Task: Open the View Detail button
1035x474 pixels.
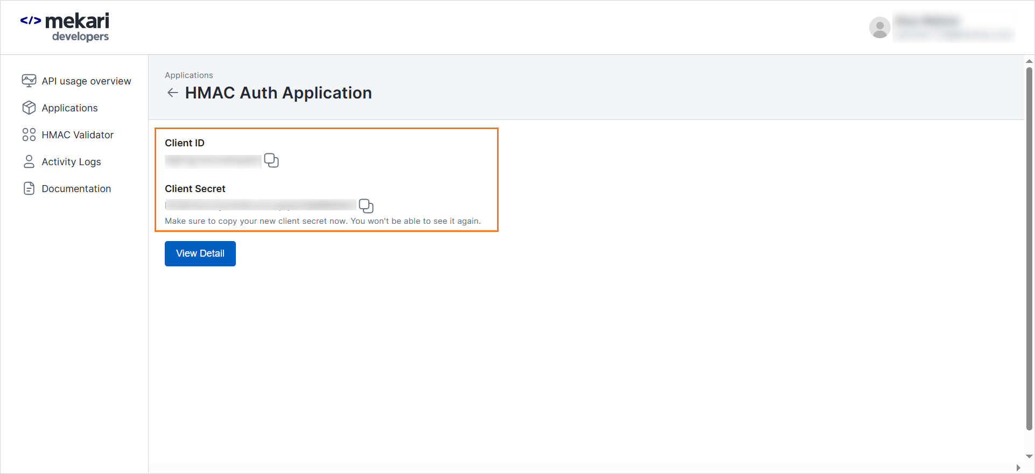Action: click(x=200, y=253)
